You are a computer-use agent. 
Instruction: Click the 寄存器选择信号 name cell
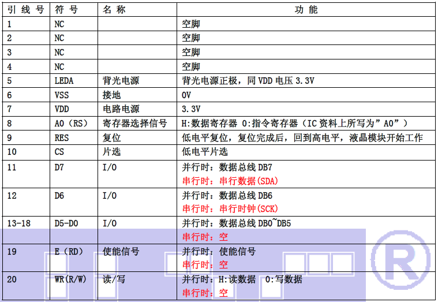pyautogui.click(x=134, y=124)
